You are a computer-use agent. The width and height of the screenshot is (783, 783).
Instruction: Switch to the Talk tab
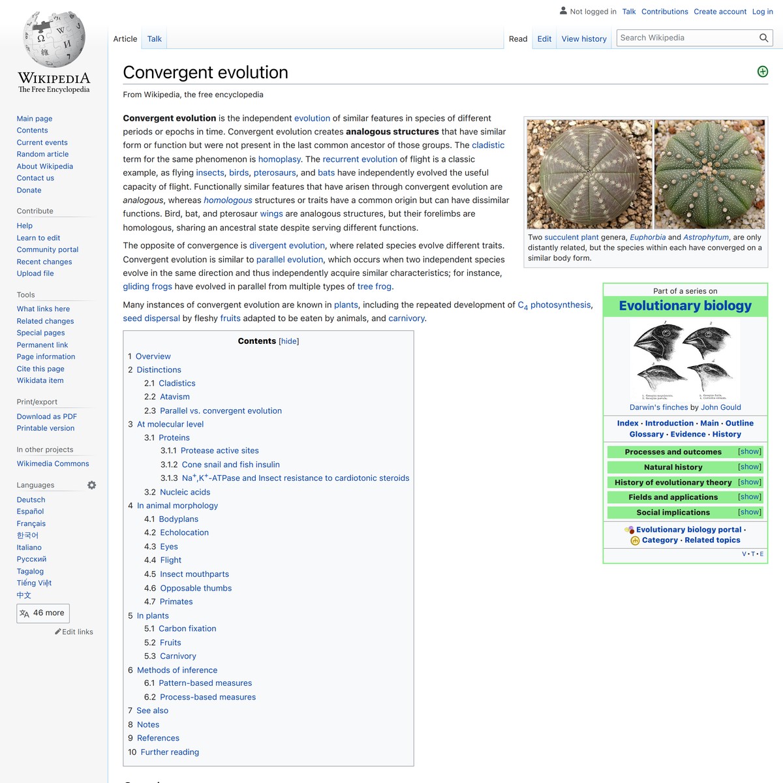(154, 38)
